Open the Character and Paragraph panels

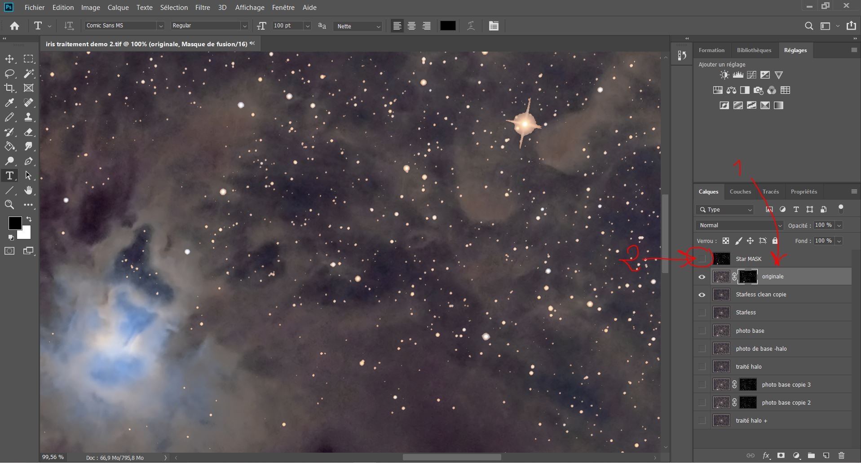click(x=494, y=26)
